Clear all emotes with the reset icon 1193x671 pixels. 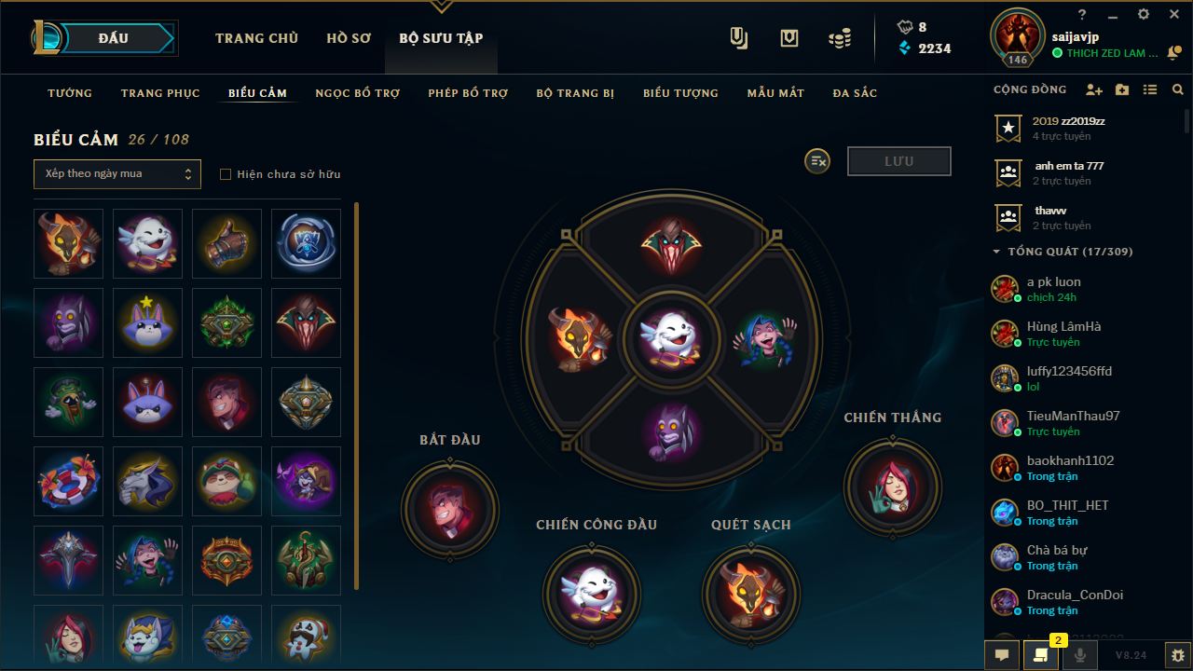(x=817, y=161)
